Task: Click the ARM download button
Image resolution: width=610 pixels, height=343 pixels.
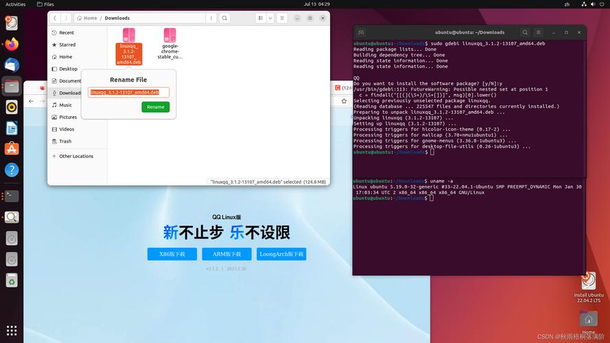Action: pyautogui.click(x=227, y=254)
